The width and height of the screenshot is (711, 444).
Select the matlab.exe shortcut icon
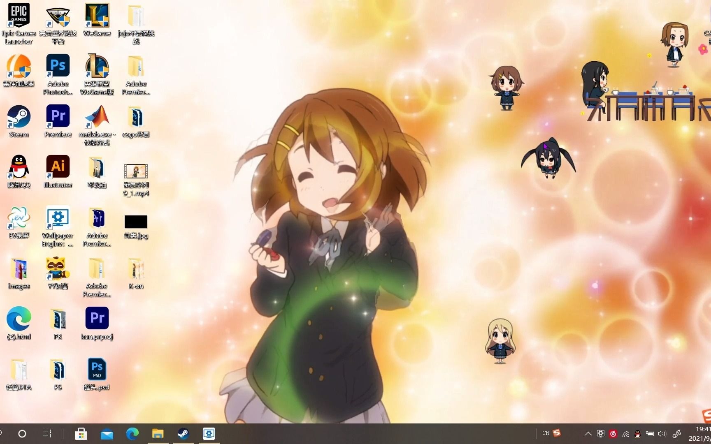pos(97,125)
